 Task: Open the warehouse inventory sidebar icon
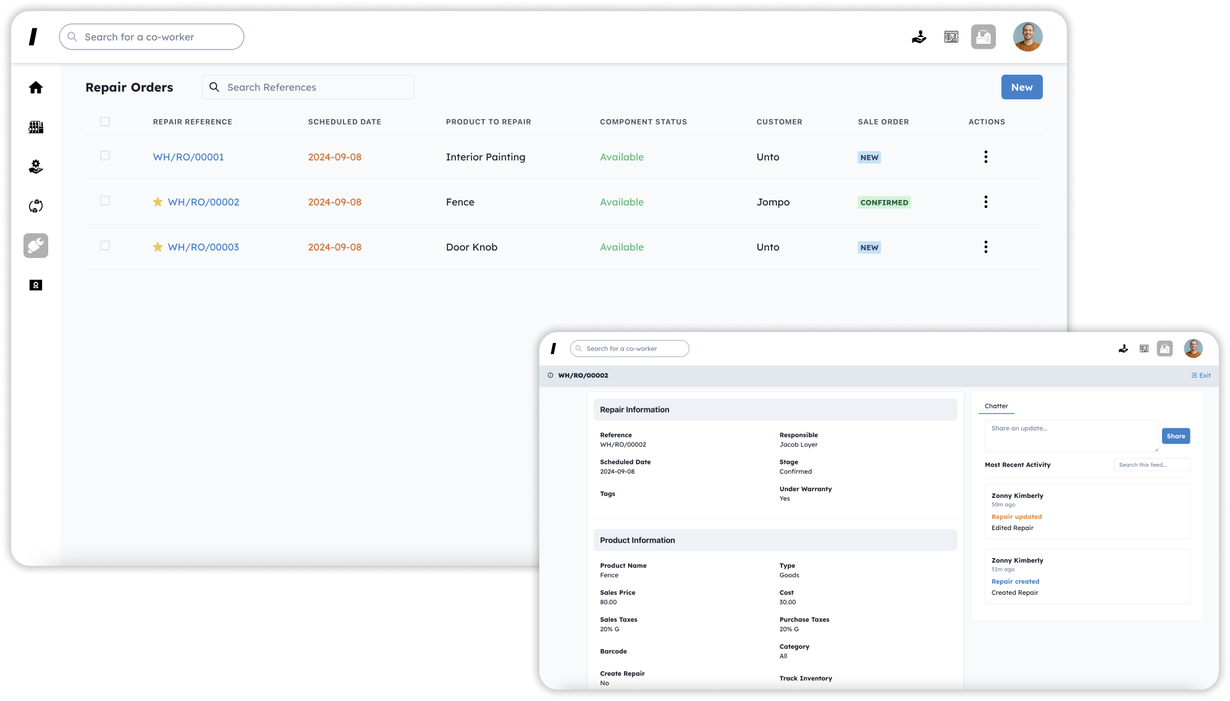coord(36,127)
